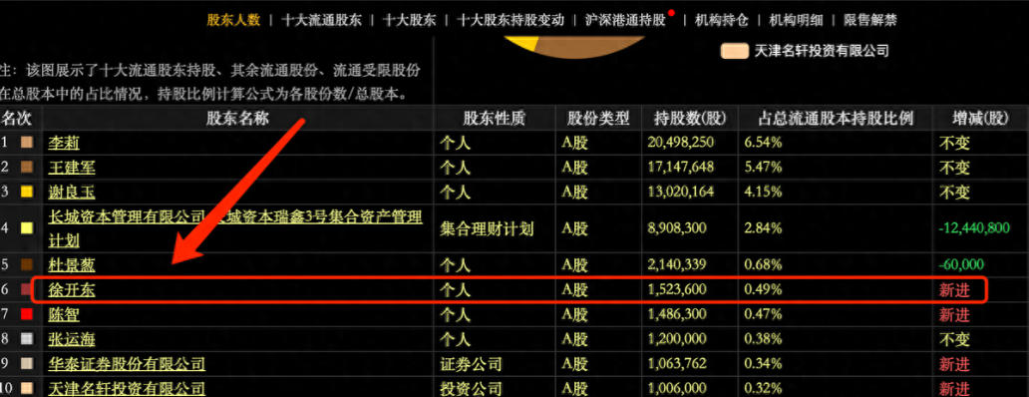This screenshot has width=1029, height=397.
Task: Open 十大股东持股变动 tab
Action: (x=511, y=20)
